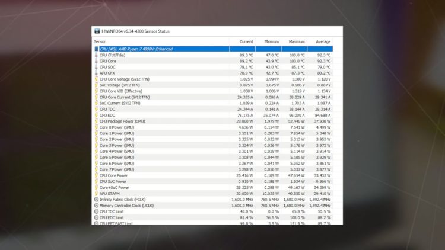The height and width of the screenshot is (250, 445).
Task: Click the thermometer icon beside CPU Core
Action: click(96, 61)
